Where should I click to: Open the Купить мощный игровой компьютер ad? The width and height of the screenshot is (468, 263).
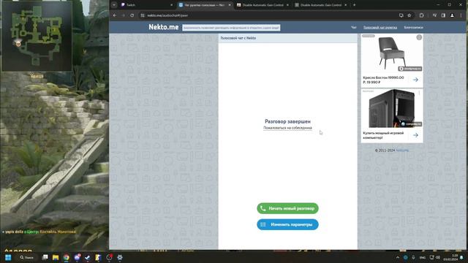(383, 135)
